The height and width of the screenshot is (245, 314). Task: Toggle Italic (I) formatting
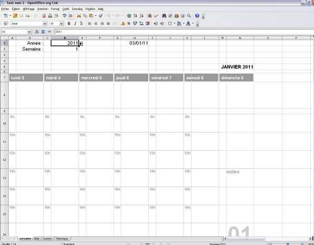click(x=75, y=23)
